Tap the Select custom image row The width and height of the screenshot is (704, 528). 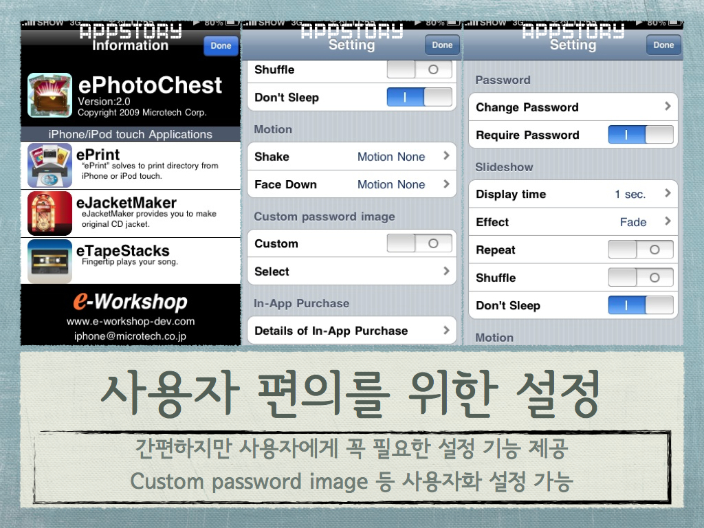[x=351, y=272]
